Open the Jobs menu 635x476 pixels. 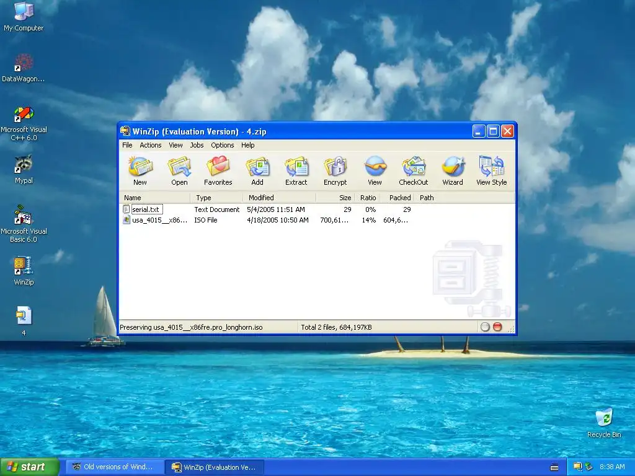[x=197, y=145]
